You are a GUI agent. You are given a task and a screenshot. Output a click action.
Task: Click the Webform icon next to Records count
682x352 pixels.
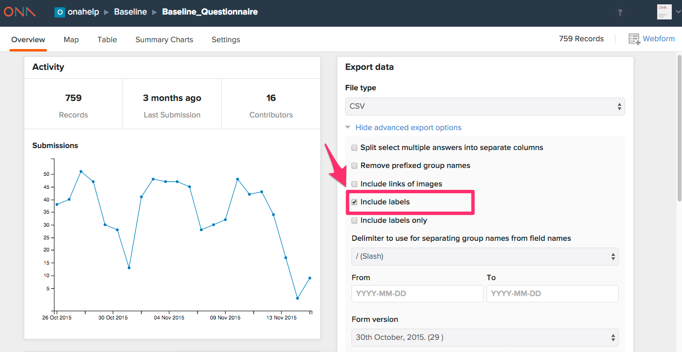coord(633,38)
